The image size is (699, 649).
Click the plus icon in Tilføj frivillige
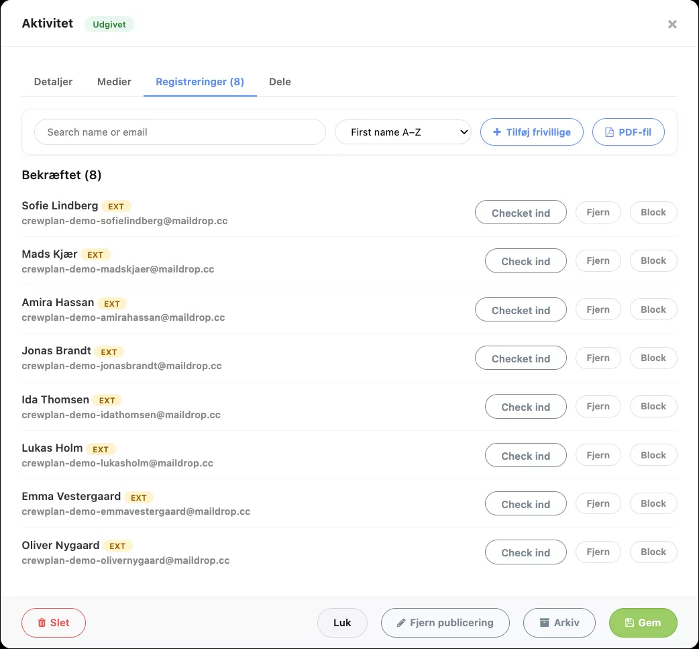496,132
